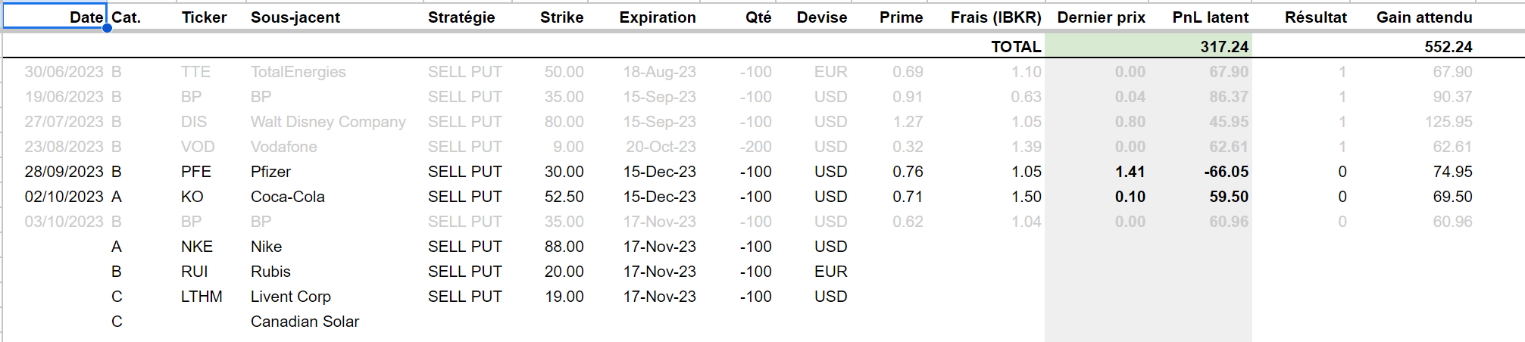Click the blue selection handle dot
The width and height of the screenshot is (1525, 342).
pos(107,28)
